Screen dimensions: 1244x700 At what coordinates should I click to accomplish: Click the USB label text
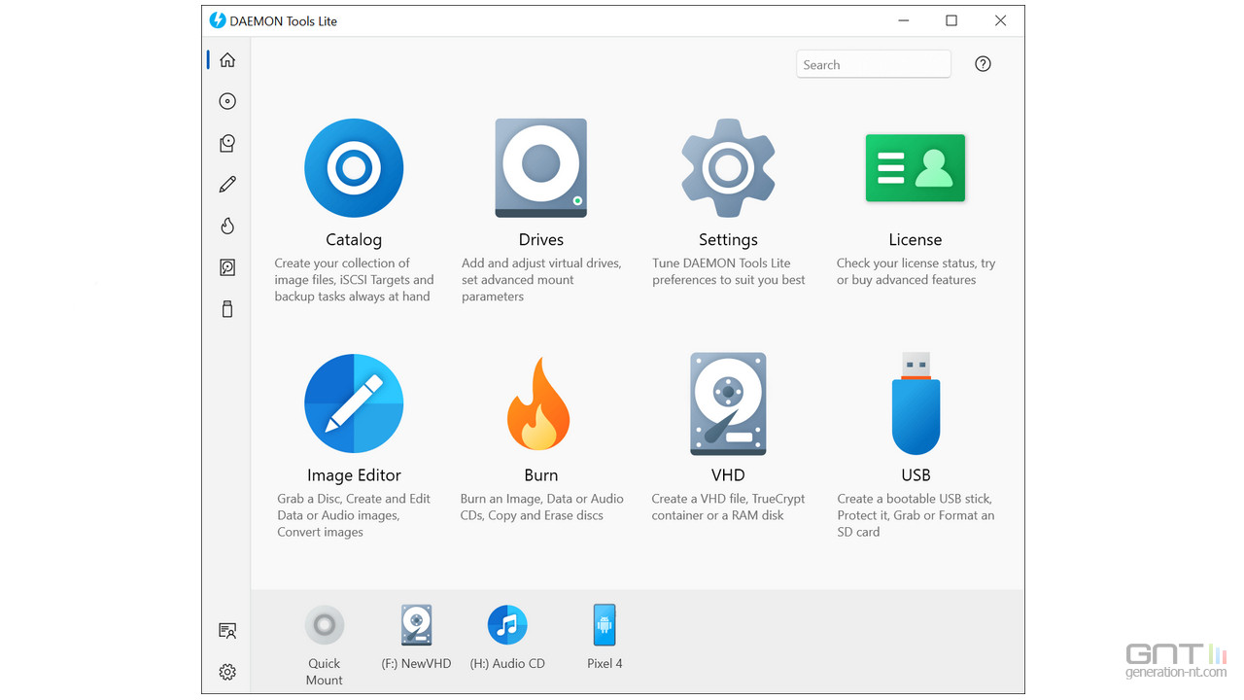click(x=916, y=475)
